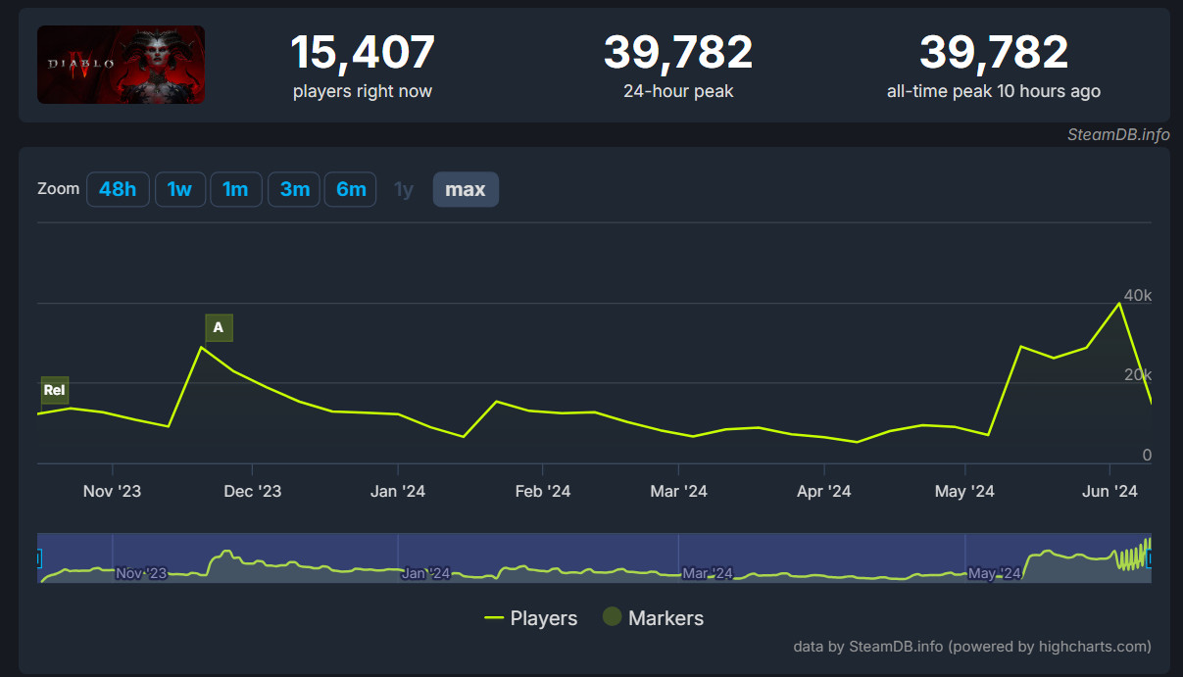Switch the zoom range to 1m
1183x677 pixels.
[236, 189]
